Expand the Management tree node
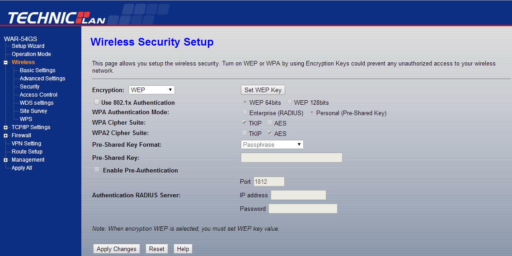This screenshot has height=256, width=512. (5, 160)
